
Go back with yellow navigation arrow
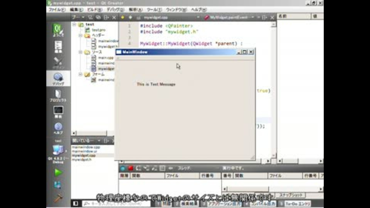click(123, 17)
